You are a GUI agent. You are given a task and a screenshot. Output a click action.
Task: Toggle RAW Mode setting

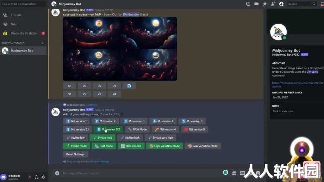(x=137, y=129)
